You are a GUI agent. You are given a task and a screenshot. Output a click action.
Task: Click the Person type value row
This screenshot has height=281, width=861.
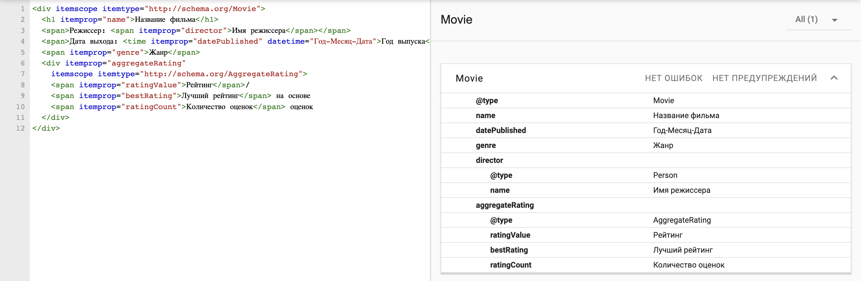(665, 175)
